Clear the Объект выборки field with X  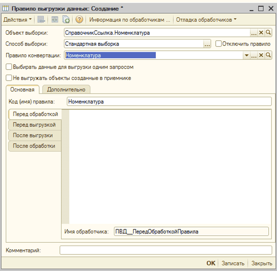261,33
